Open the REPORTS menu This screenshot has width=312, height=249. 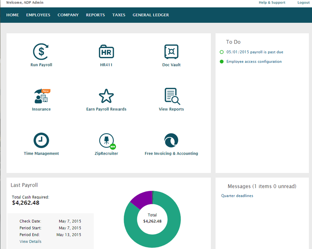coord(95,15)
